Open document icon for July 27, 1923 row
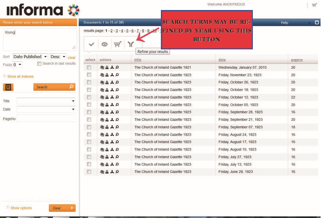321x218 pixels. point(102,157)
